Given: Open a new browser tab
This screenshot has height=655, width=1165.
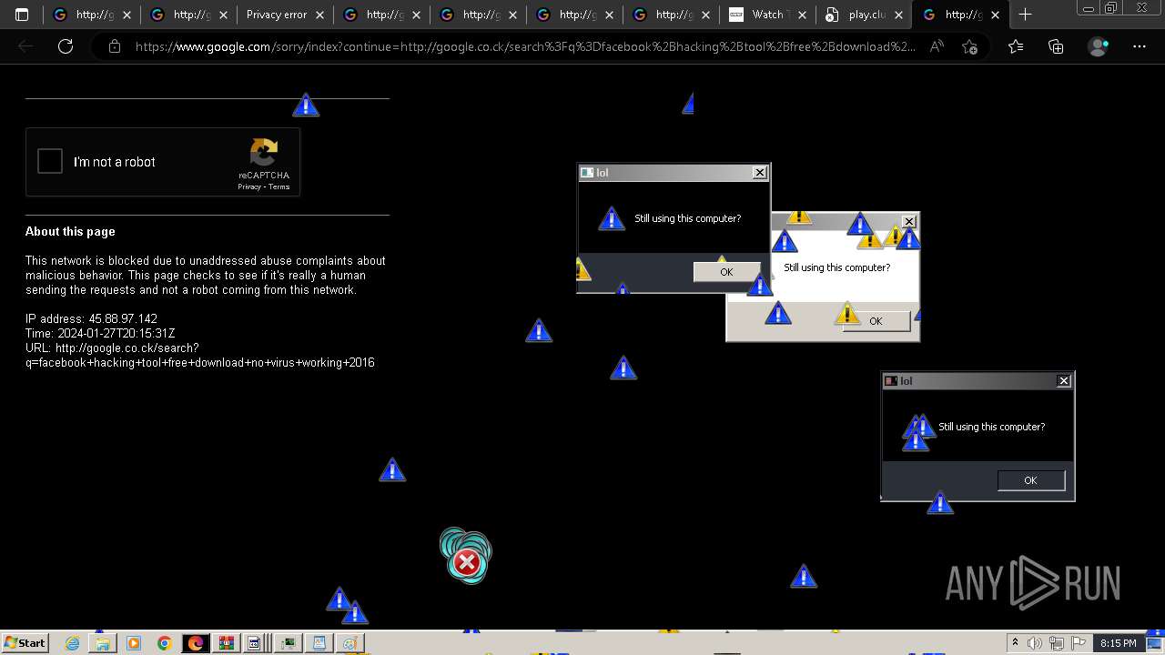Looking at the screenshot, I should pos(1025,15).
